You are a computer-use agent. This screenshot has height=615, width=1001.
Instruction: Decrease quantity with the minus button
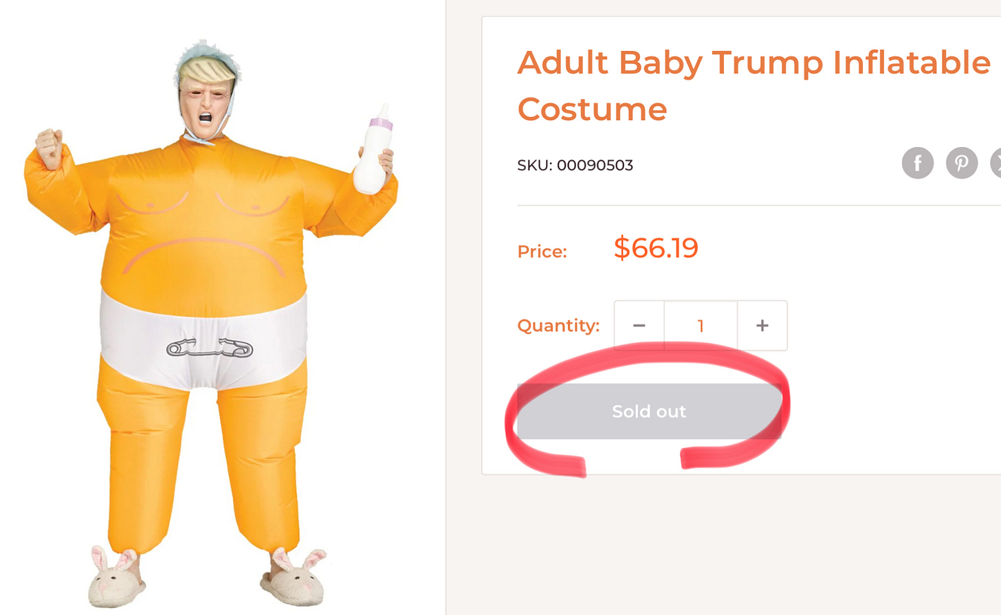(639, 326)
